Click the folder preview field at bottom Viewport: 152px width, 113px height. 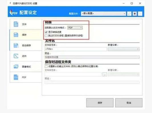coord(92,82)
